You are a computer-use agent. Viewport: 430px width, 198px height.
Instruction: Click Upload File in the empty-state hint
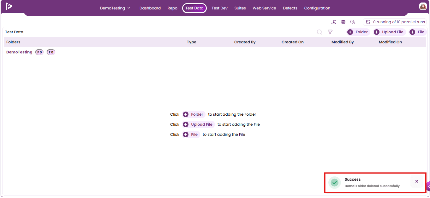199,124
